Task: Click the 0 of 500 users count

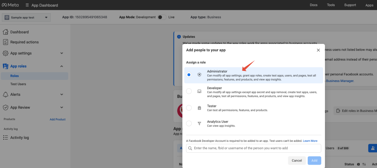Action: tap(343, 148)
